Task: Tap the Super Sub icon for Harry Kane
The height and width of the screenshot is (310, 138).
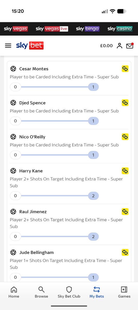Action: (125, 171)
